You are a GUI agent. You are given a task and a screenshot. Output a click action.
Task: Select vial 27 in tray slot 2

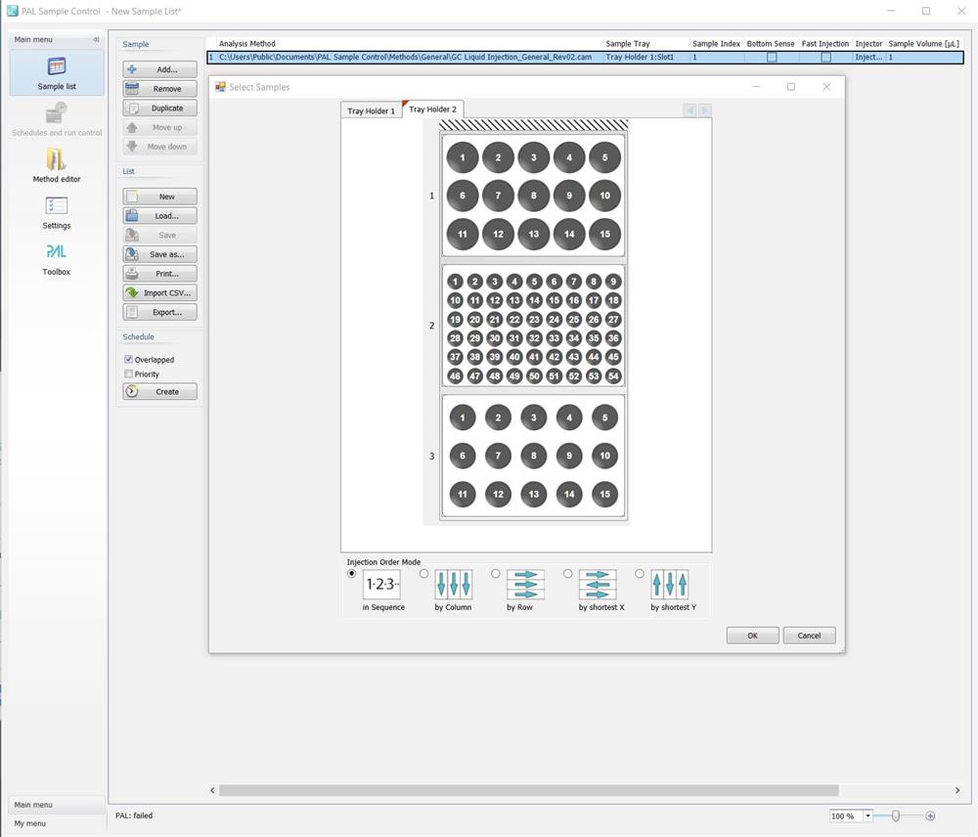(613, 320)
